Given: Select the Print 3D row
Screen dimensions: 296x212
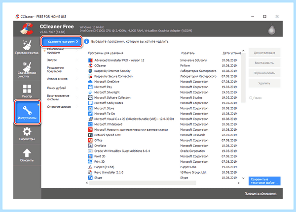Looking at the screenshot, I should [x=163, y=162].
